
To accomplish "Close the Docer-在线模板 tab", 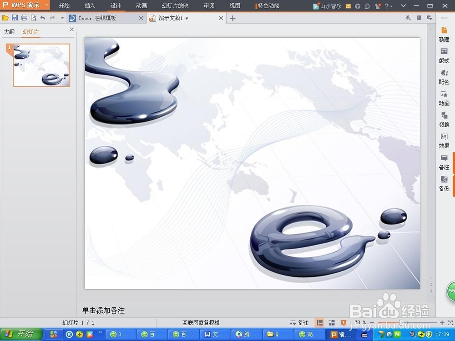I will [141, 18].
